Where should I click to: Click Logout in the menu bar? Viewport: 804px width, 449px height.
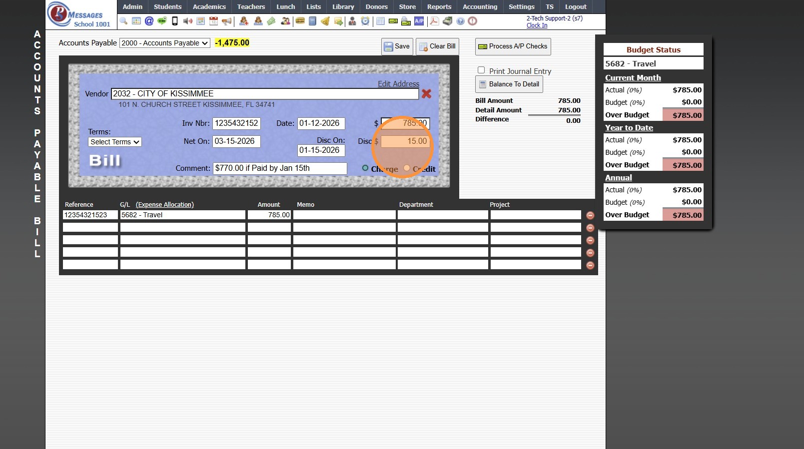(x=576, y=6)
